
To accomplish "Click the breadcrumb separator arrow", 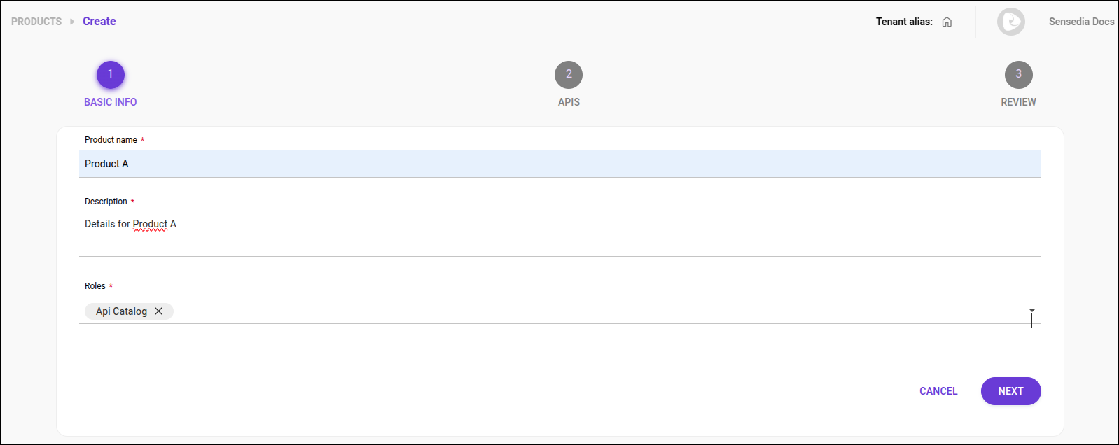I will click(72, 22).
